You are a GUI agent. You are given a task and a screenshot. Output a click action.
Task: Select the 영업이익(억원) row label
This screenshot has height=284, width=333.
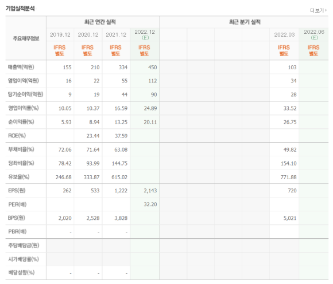[x=24, y=81]
